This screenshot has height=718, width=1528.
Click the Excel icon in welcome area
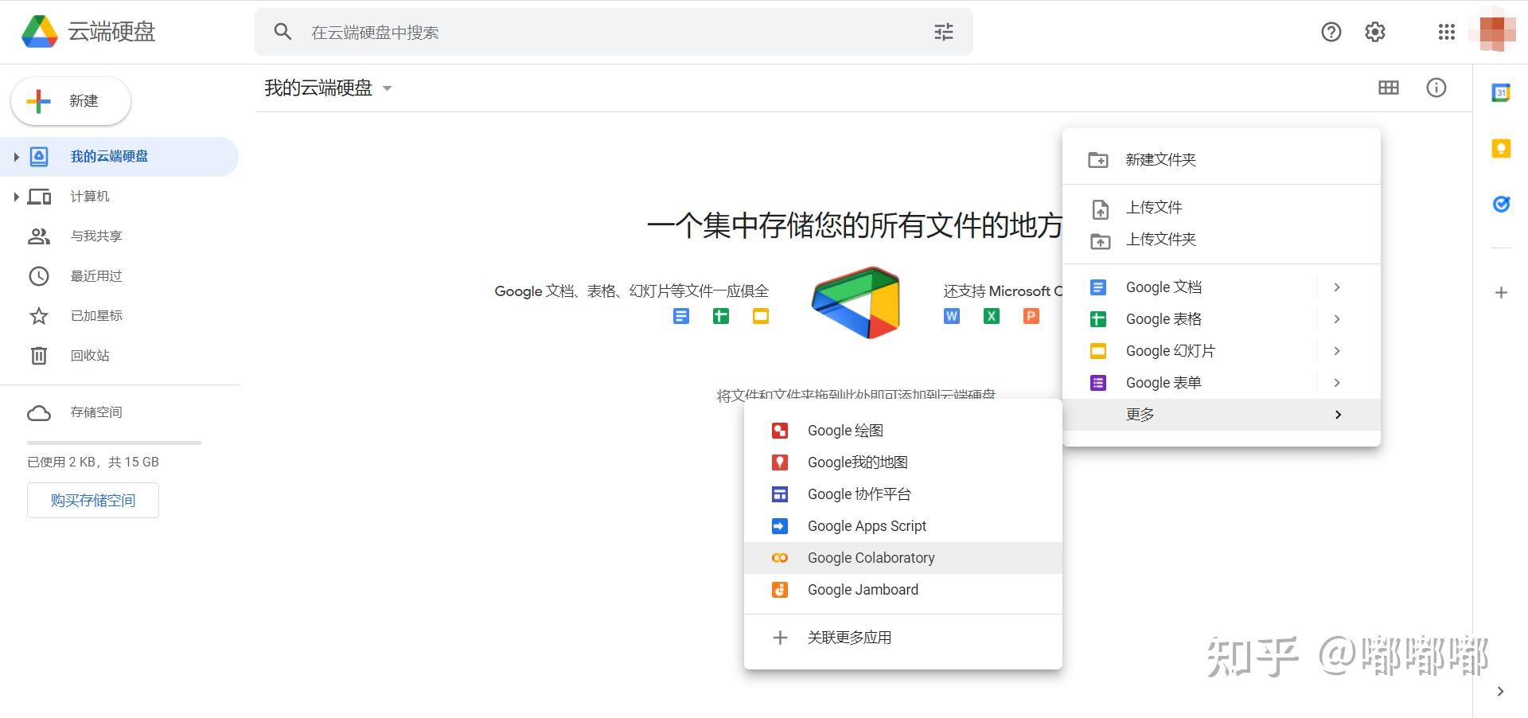click(991, 316)
